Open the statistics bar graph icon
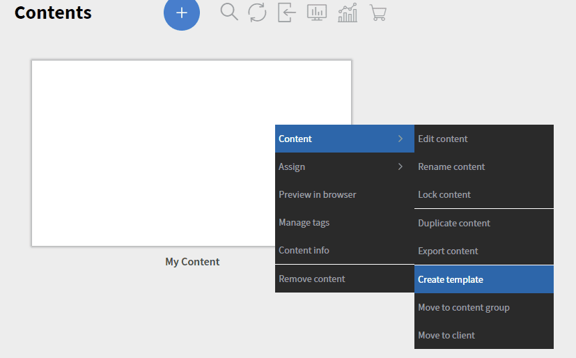The width and height of the screenshot is (576, 358). pyautogui.click(x=348, y=13)
